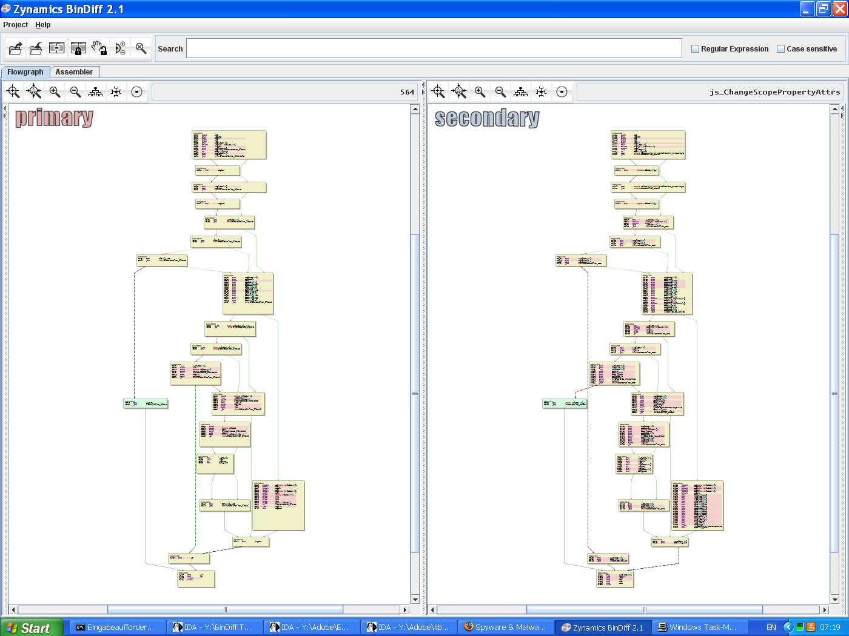Open the Project menu

click(x=15, y=25)
